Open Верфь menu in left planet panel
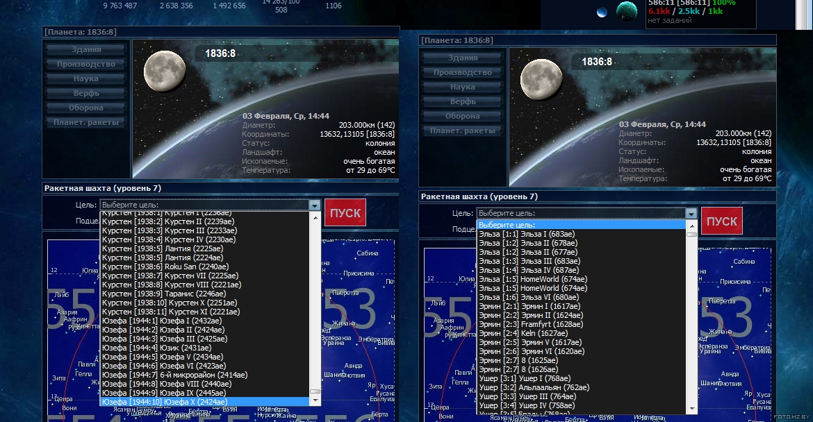Image resolution: width=813 pixels, height=422 pixels. tap(86, 93)
